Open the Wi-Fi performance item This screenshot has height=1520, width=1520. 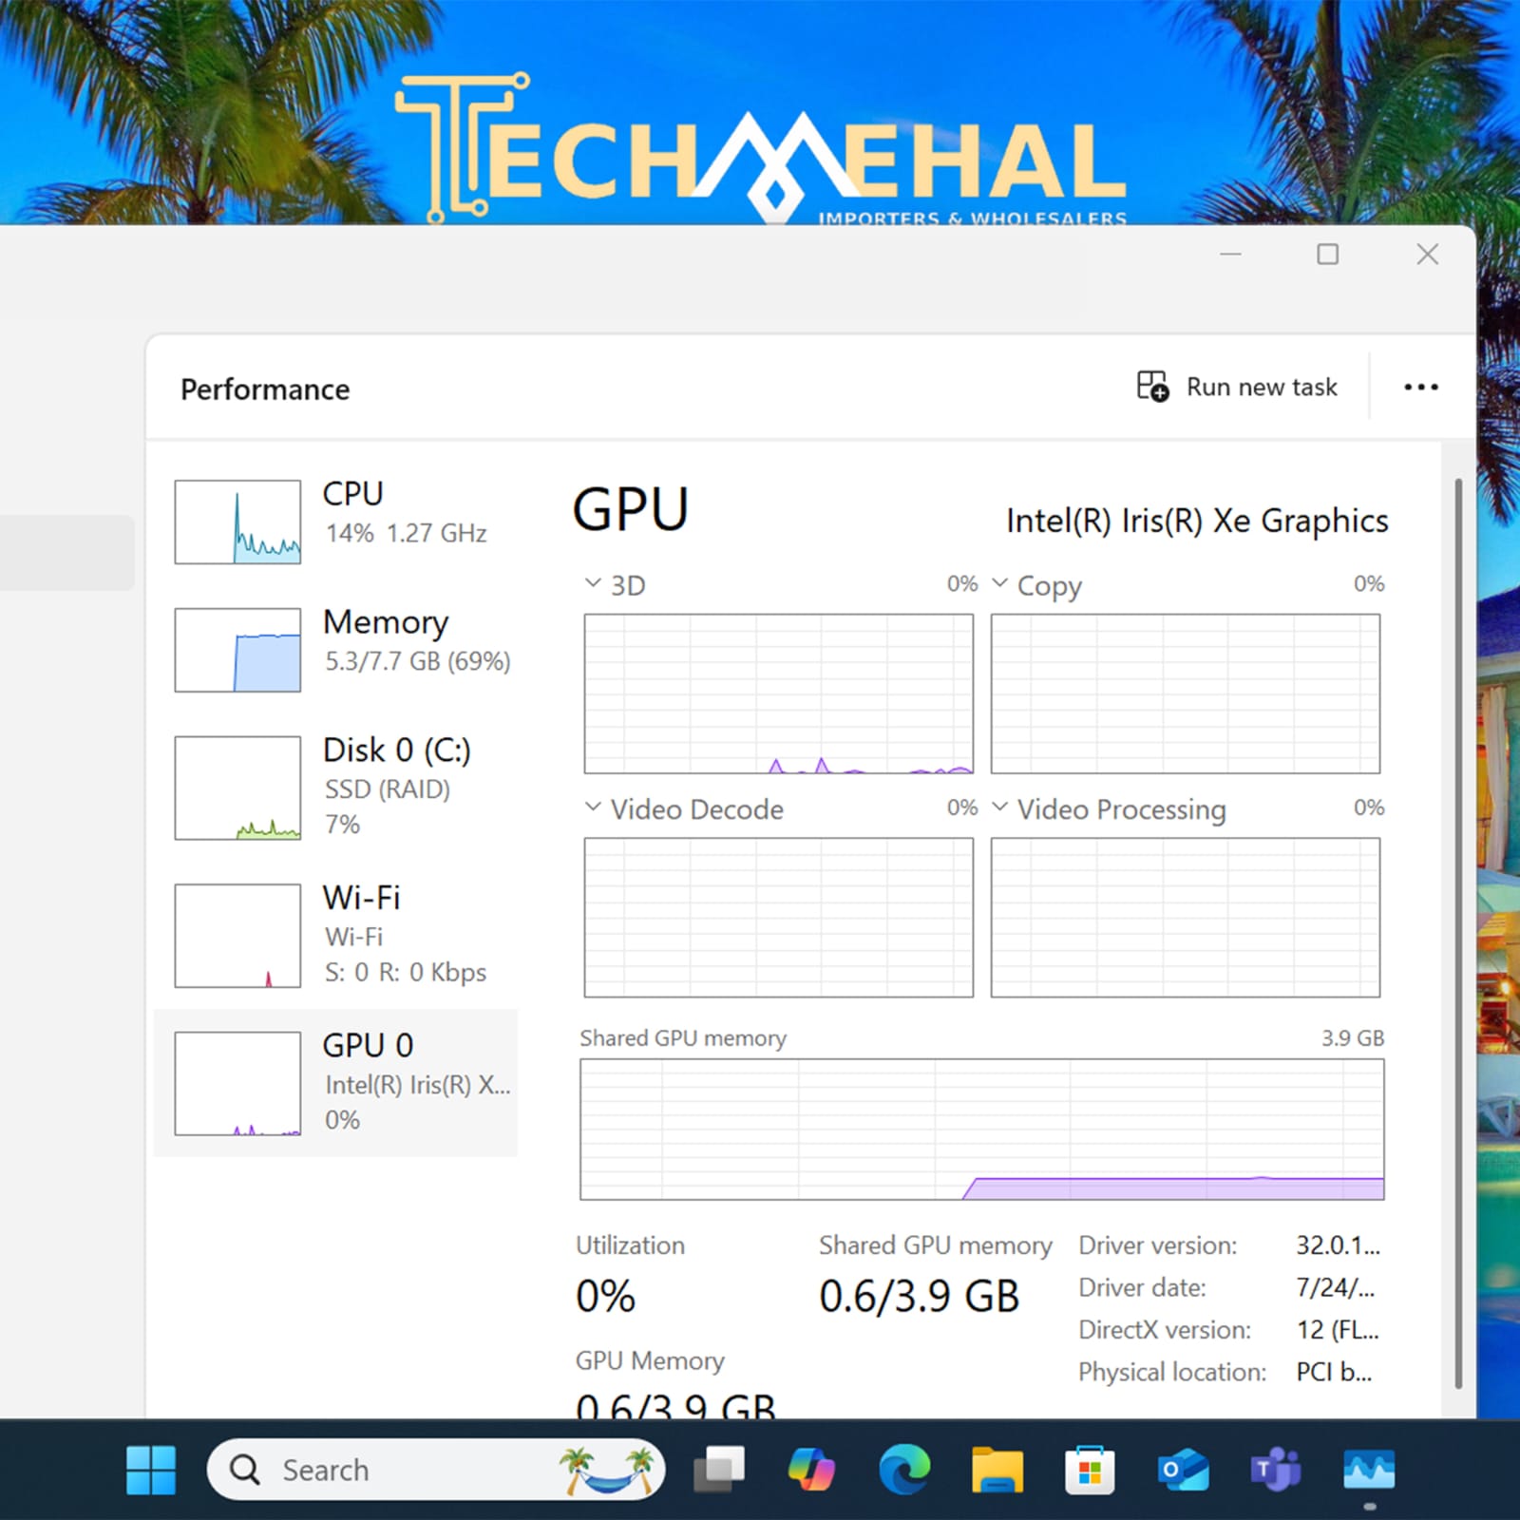click(335, 936)
